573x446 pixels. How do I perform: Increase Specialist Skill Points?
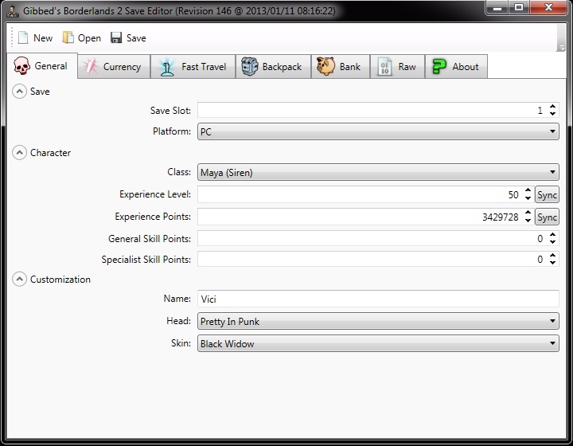[552, 256]
